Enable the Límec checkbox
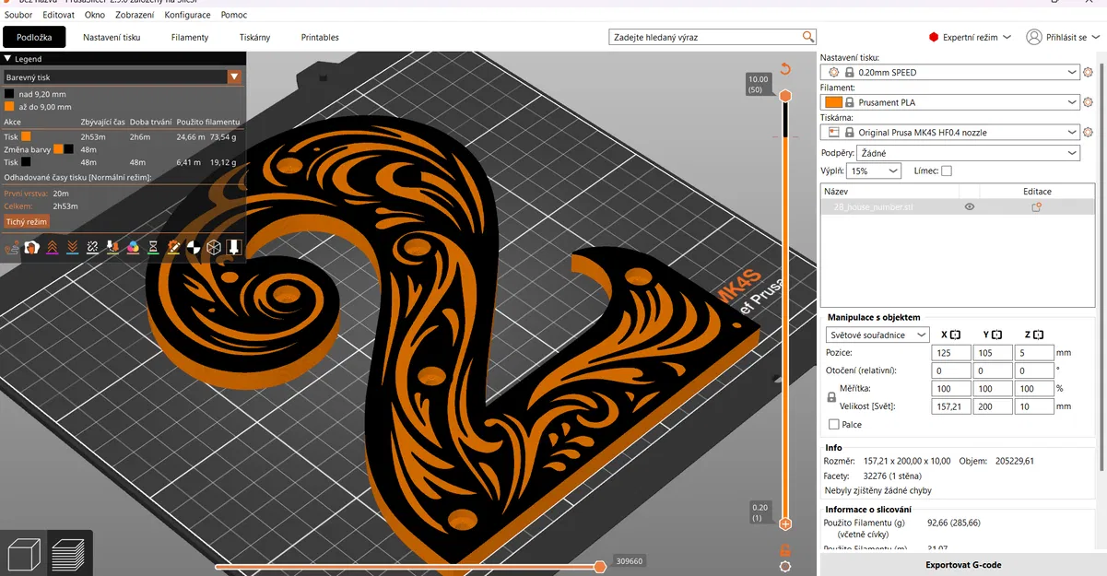Screen dimensions: 1107x576 coord(947,170)
